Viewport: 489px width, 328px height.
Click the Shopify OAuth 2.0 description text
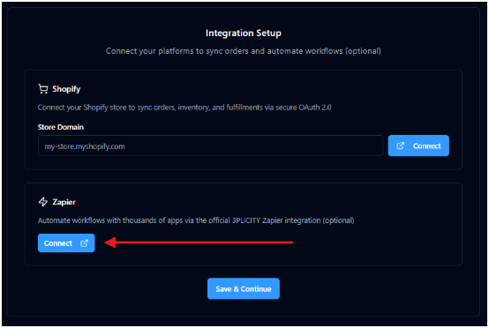pyautogui.click(x=184, y=108)
